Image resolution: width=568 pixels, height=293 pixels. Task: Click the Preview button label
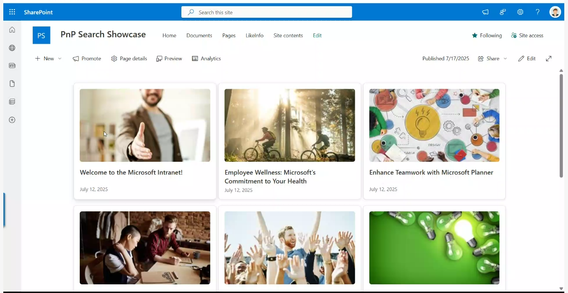[173, 59]
